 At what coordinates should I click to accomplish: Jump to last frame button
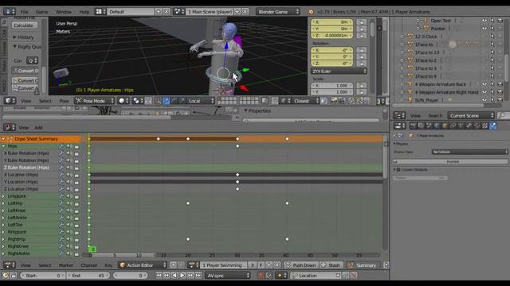pyautogui.click(x=198, y=276)
